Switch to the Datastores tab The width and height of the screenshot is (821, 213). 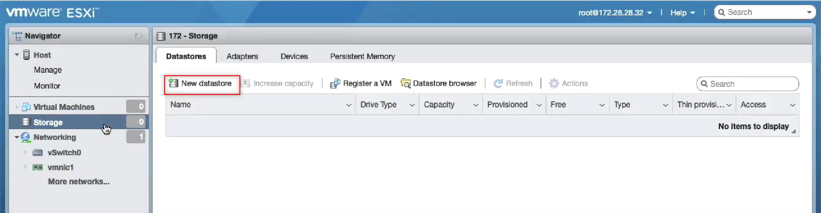[186, 56]
